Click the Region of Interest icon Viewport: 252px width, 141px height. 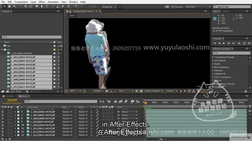click(137, 91)
